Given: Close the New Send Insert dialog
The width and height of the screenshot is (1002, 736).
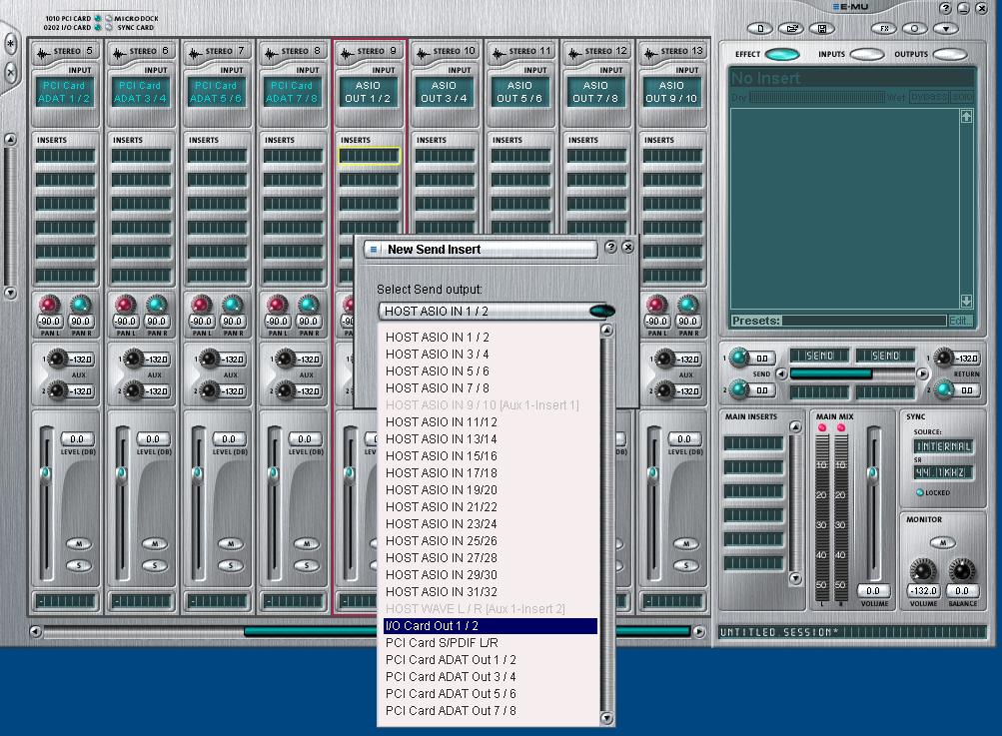Looking at the screenshot, I should pyautogui.click(x=628, y=248).
